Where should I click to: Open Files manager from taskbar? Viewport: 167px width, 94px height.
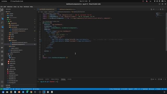pos(7,92)
